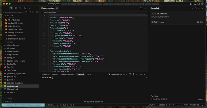Open gulpfile.js file

(11, 80)
